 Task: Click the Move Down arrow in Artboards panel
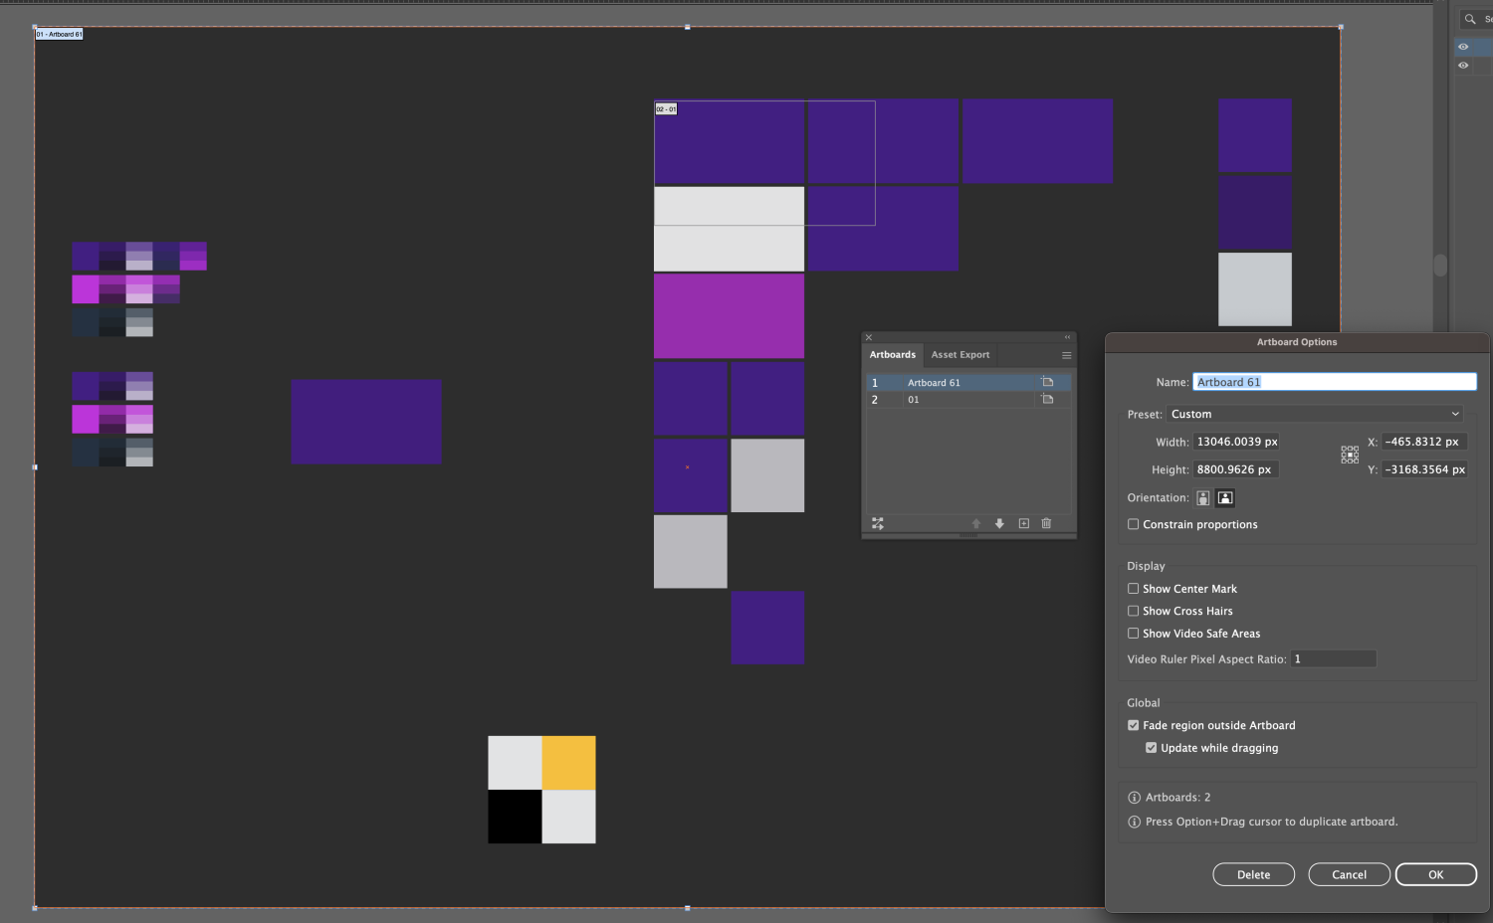coord(999,523)
